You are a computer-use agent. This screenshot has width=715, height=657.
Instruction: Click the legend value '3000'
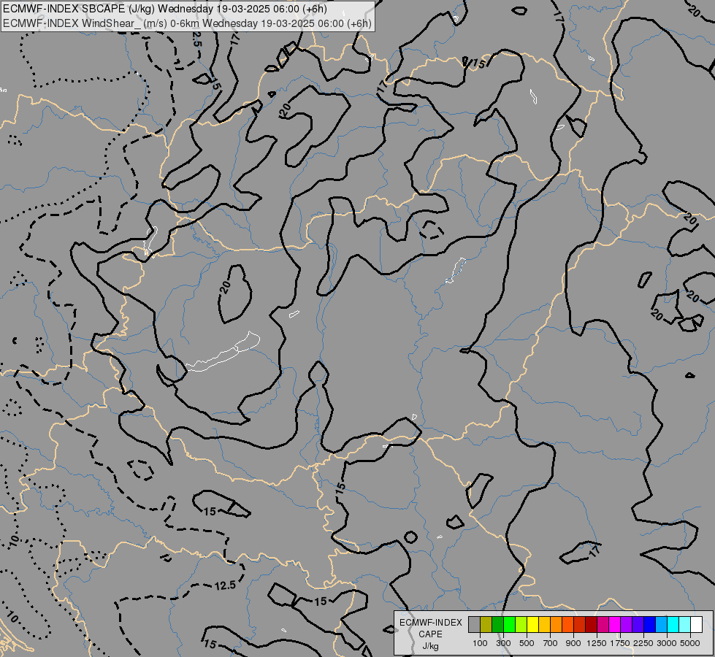tap(667, 643)
